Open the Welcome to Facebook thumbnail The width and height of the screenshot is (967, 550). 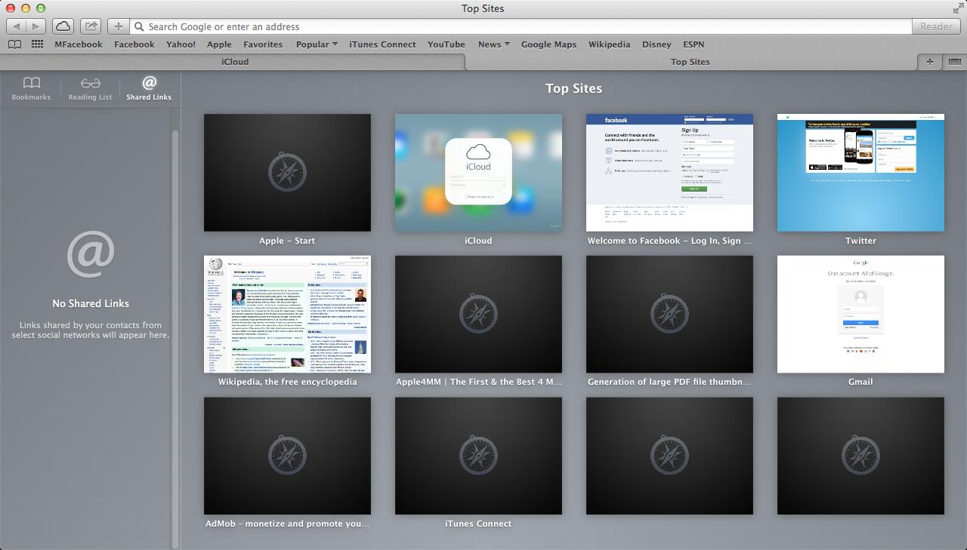(669, 173)
